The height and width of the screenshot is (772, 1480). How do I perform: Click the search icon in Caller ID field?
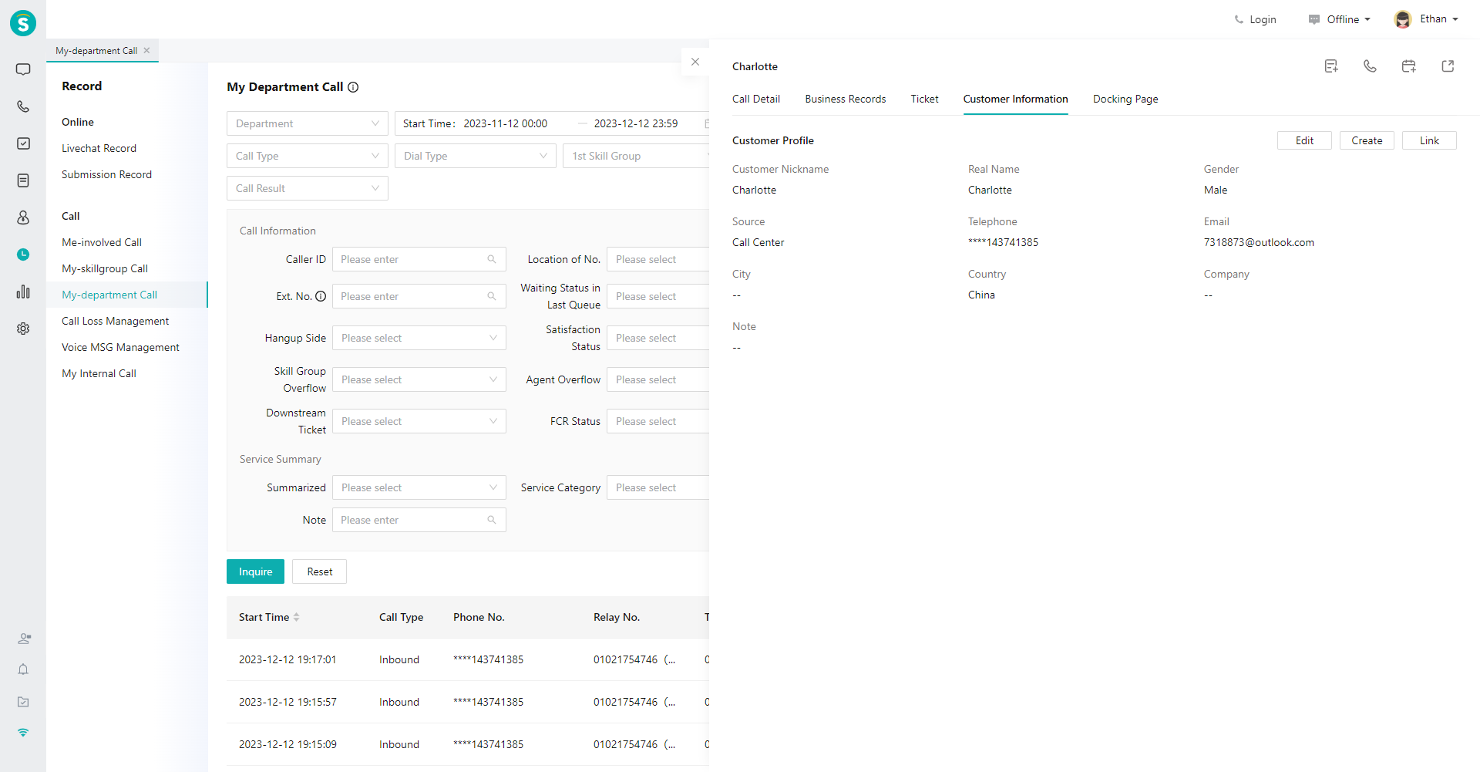[x=492, y=259]
